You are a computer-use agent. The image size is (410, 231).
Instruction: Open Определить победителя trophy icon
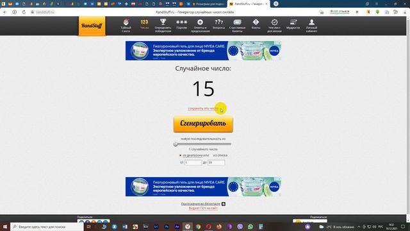[163, 26]
